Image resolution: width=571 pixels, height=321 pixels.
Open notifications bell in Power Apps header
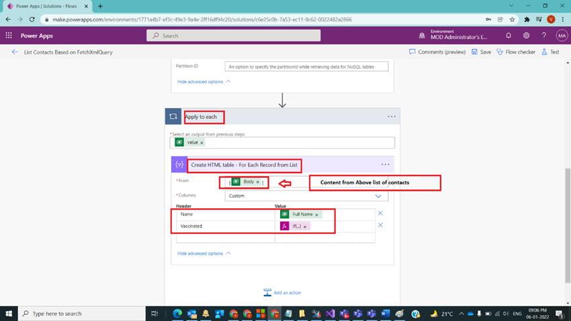509,36
